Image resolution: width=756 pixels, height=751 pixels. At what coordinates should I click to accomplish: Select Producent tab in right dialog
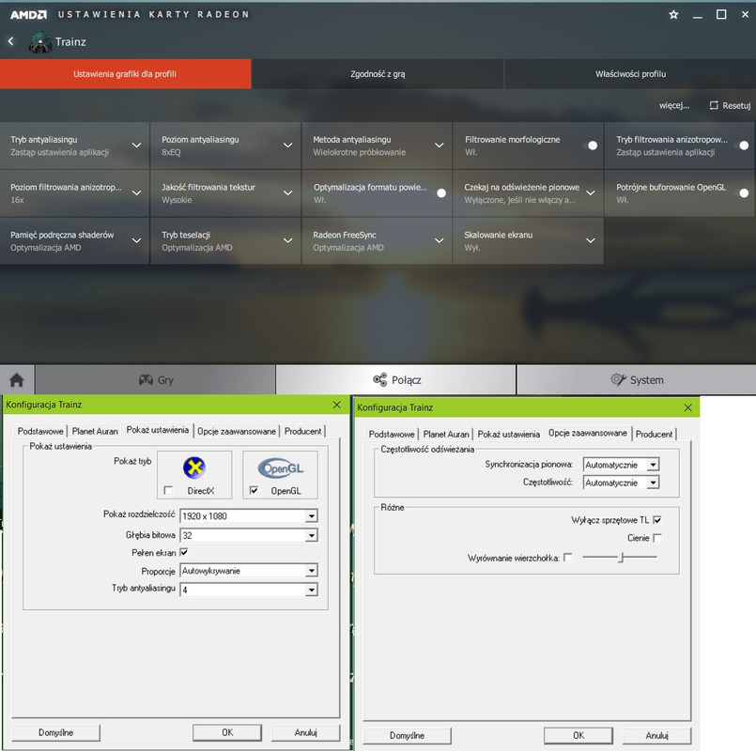coord(654,434)
